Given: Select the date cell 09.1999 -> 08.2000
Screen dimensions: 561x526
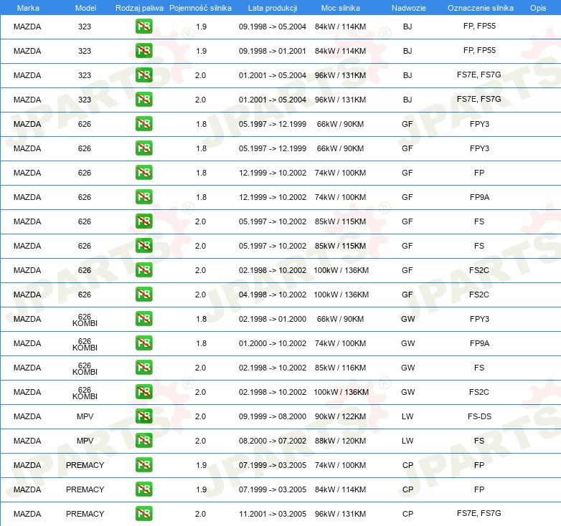Looking at the screenshot, I should tap(273, 416).
